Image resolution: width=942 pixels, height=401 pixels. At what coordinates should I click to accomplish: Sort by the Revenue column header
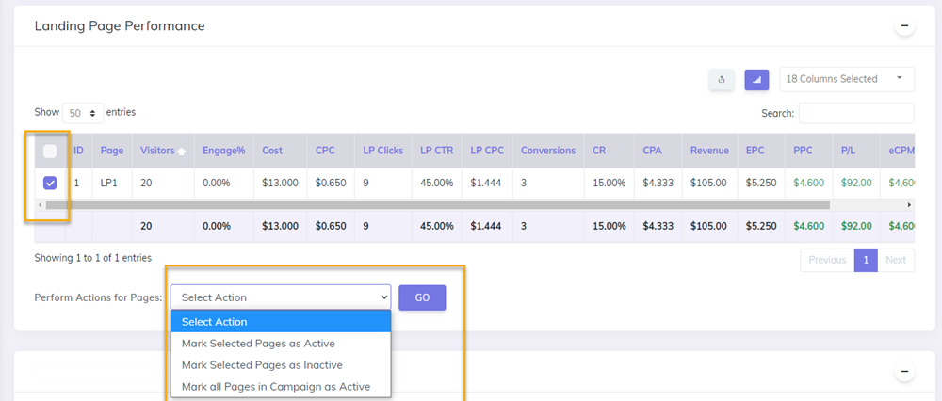[709, 151]
